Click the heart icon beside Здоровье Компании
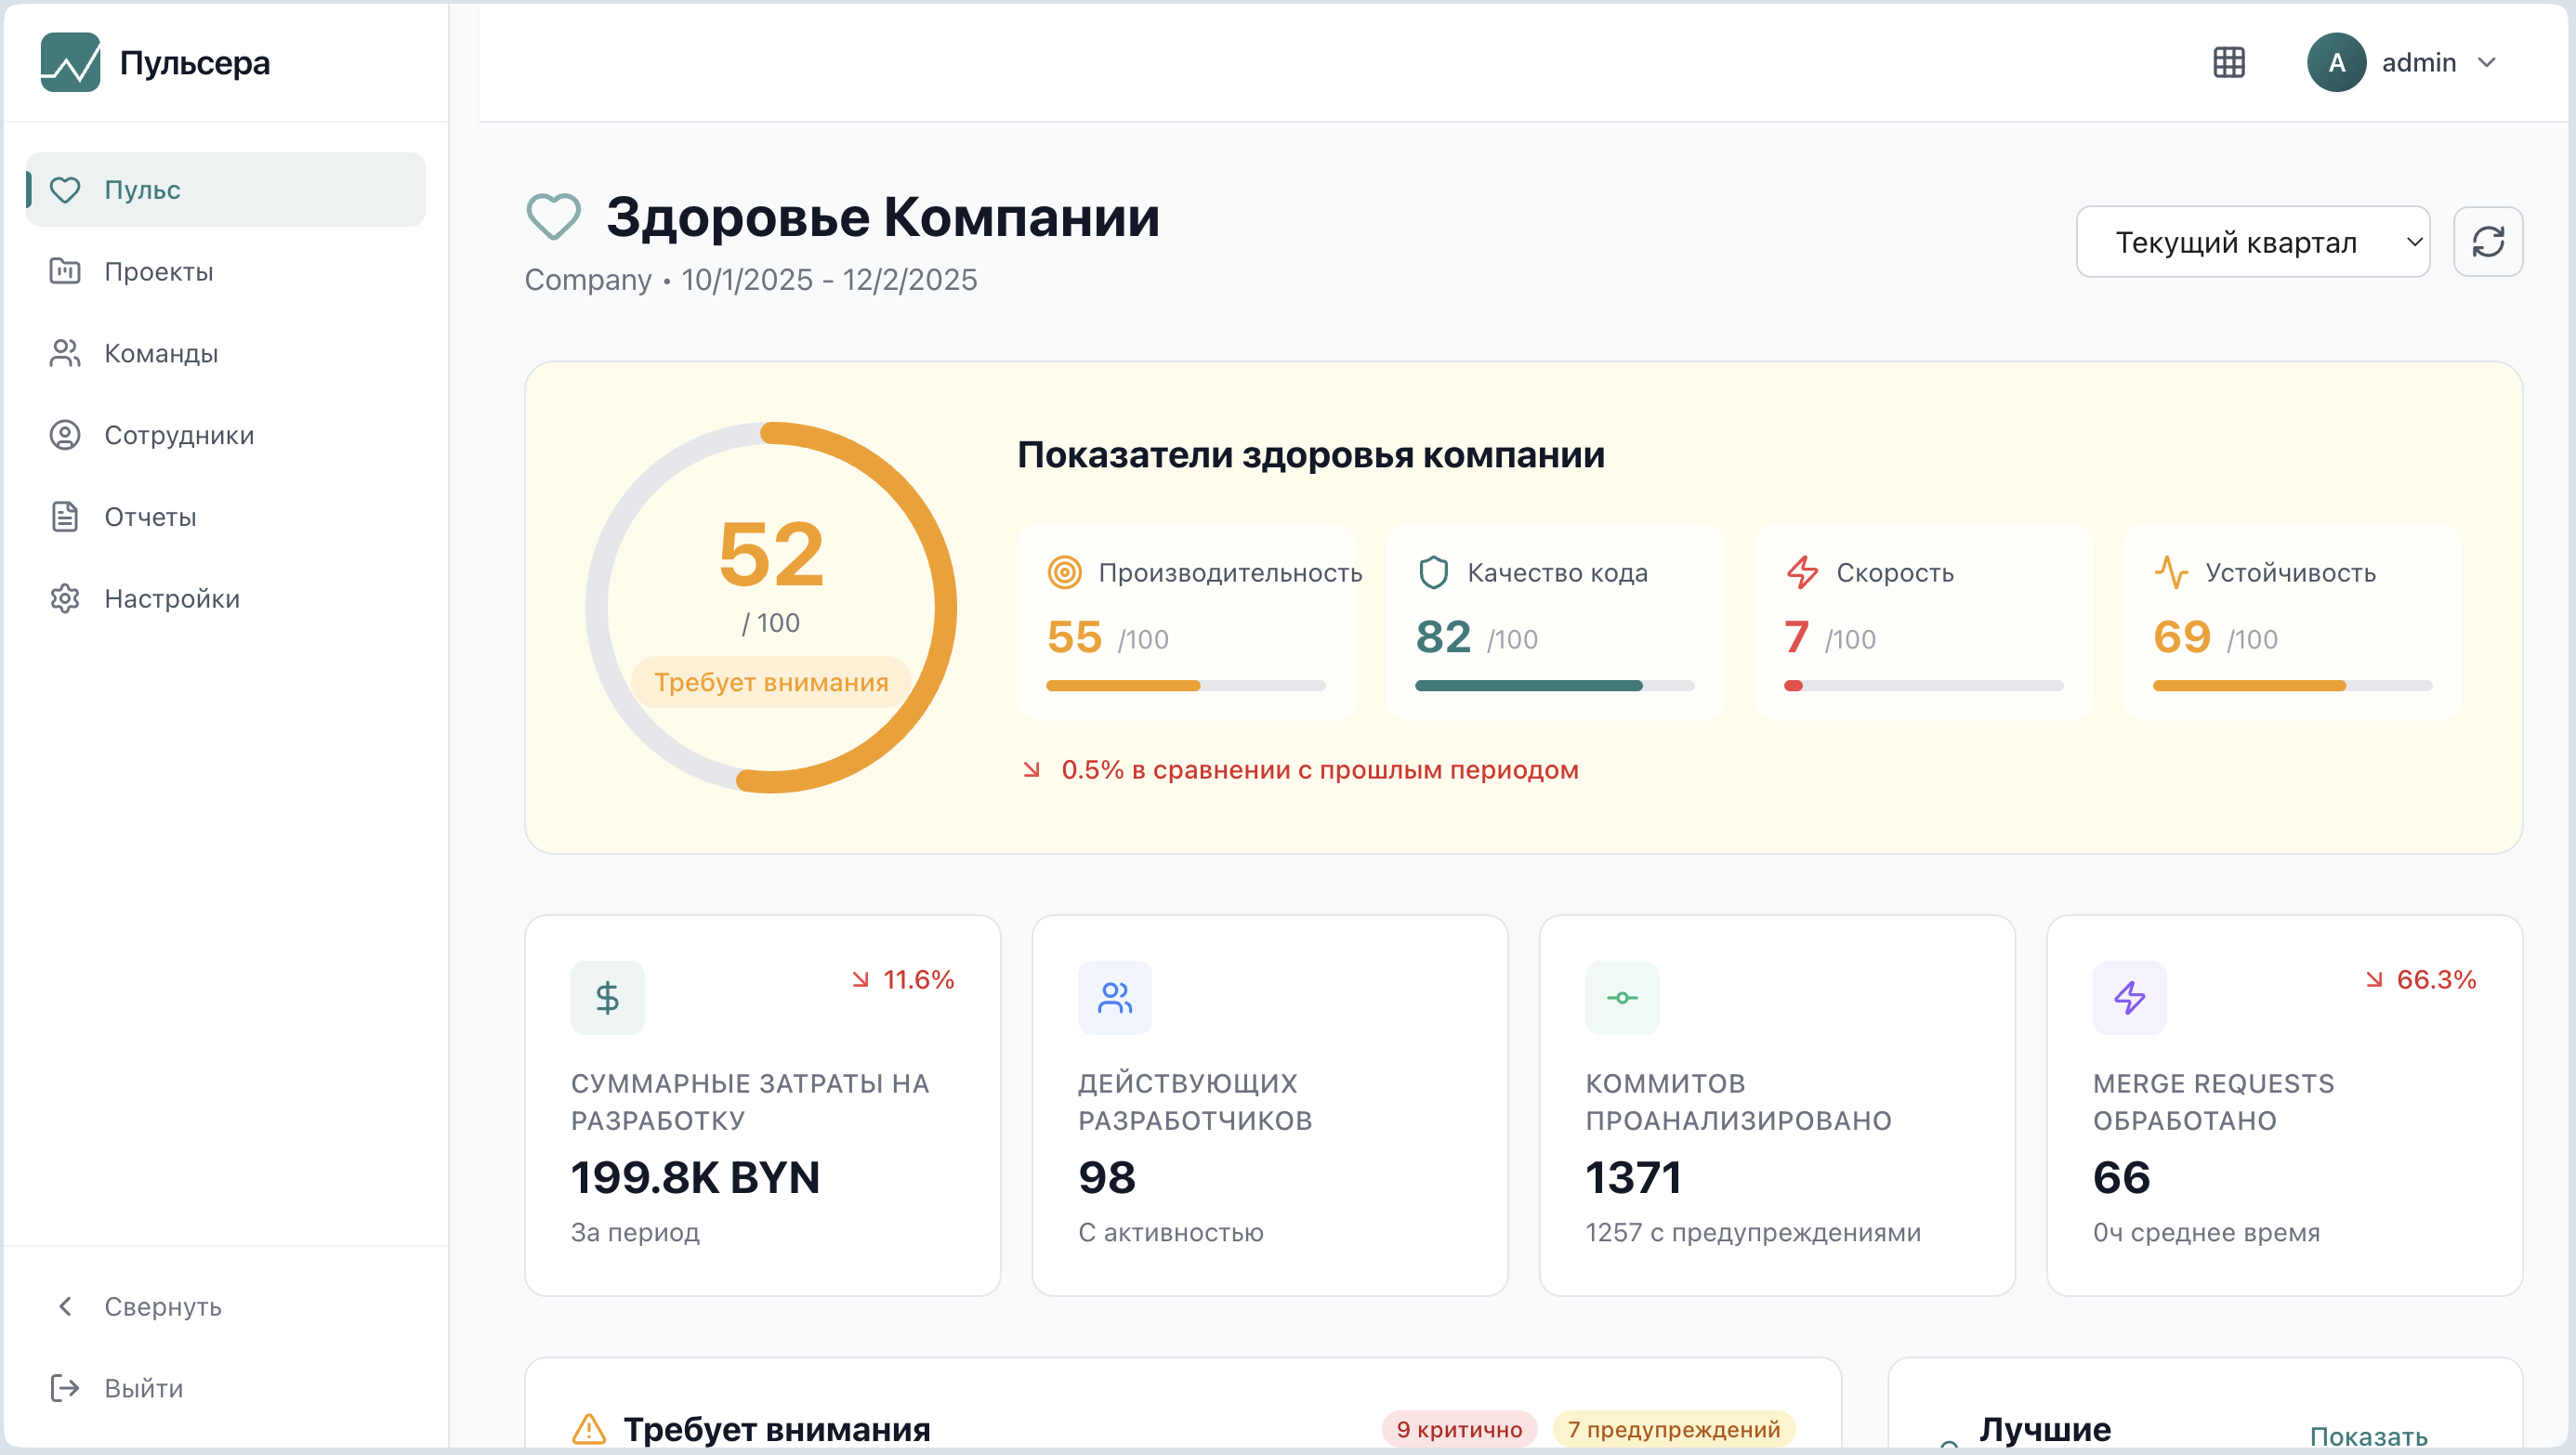The image size is (2576, 1455). click(553, 217)
